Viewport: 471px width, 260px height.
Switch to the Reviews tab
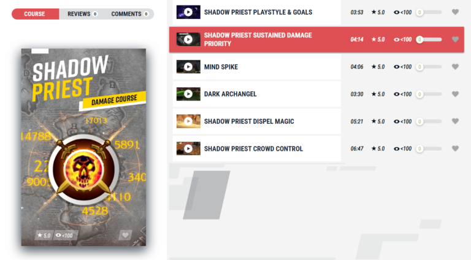pyautogui.click(x=82, y=14)
